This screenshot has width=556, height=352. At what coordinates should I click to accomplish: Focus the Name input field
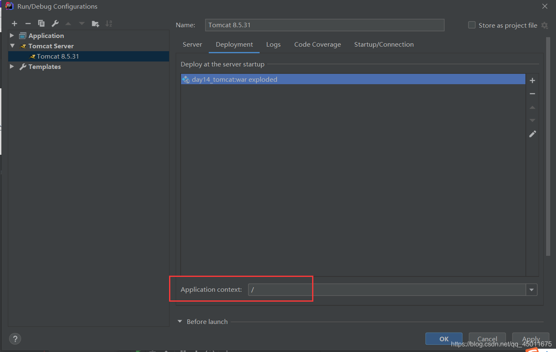pos(325,25)
